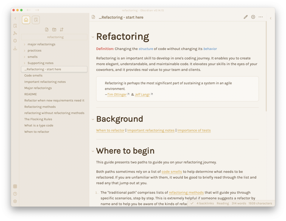
Task: Open the plugin puzzle icon in ribbon
Action: [x=15, y=41]
